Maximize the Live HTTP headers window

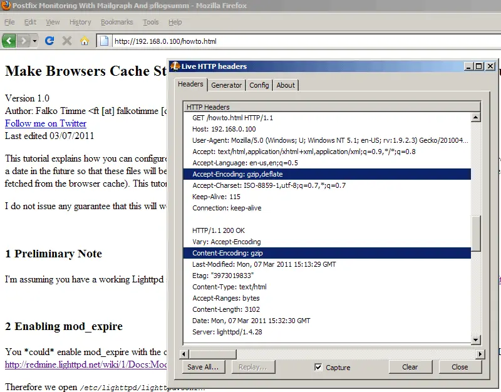pos(479,66)
